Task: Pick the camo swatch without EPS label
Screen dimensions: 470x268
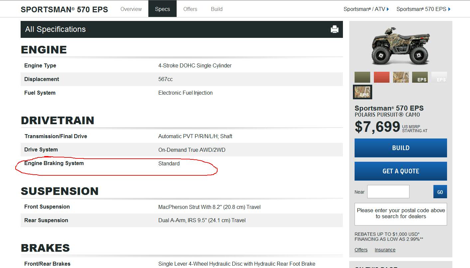Action: tap(401, 77)
